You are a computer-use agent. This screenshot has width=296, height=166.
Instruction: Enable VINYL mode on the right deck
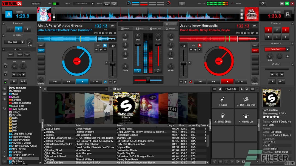click(x=255, y=50)
